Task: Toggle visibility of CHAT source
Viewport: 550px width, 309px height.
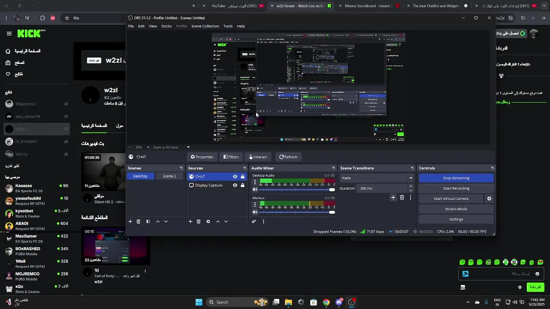Action: (x=235, y=176)
